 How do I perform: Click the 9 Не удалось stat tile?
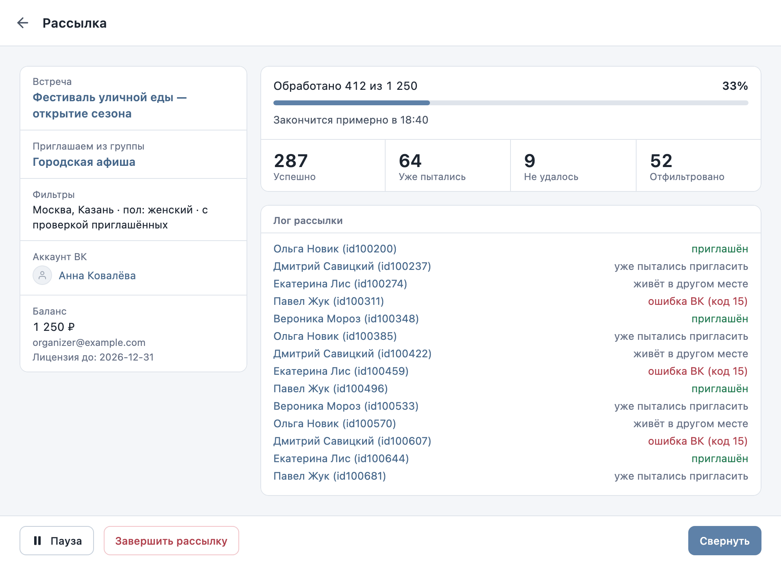[573, 165]
